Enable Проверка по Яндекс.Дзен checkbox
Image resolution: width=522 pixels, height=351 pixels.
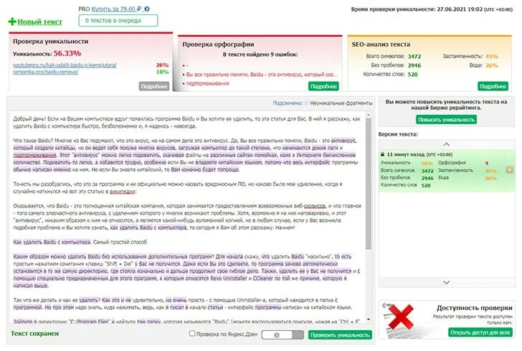(x=192, y=333)
